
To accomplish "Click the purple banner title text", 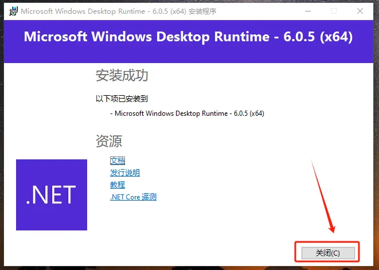I will 188,37.
